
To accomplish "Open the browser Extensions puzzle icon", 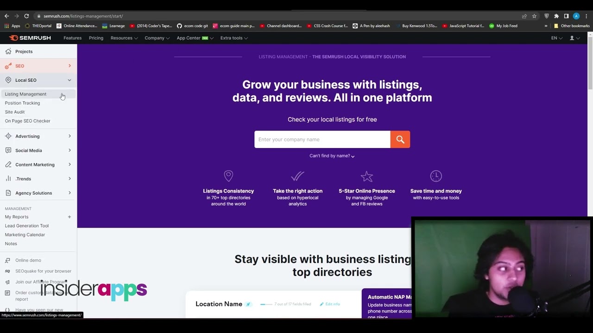I will (556, 16).
